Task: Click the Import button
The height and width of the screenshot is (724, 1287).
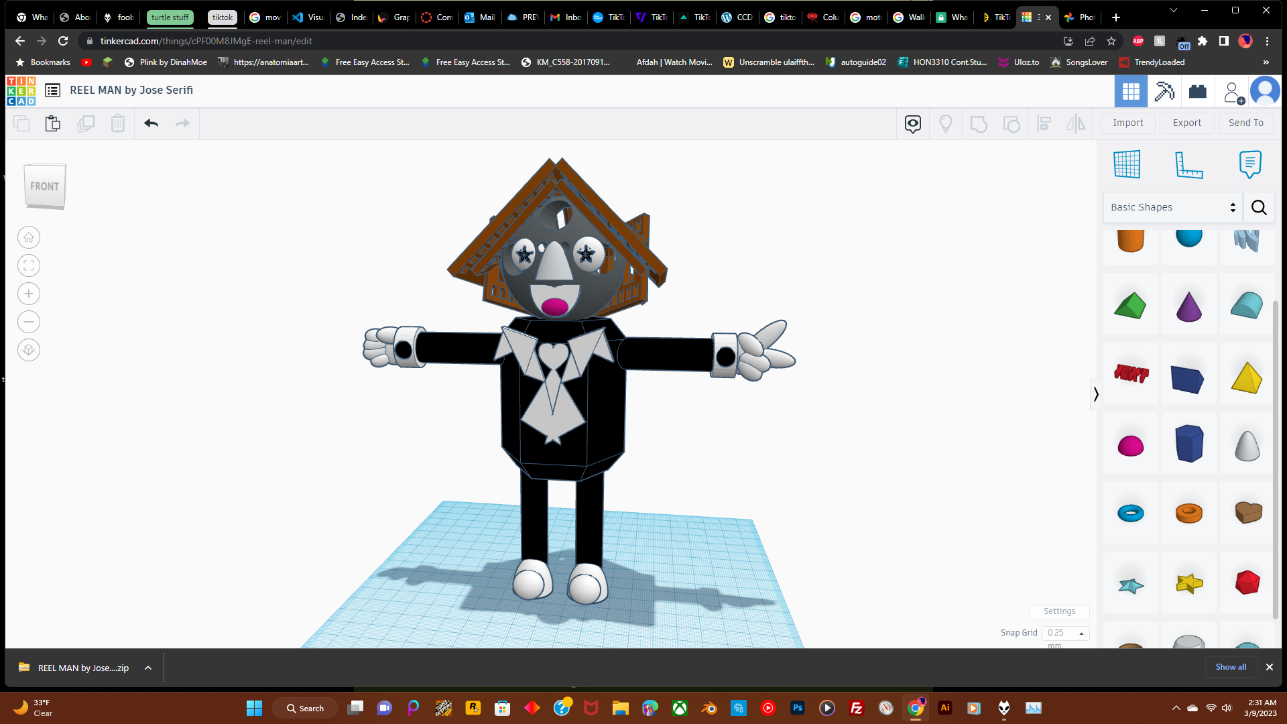Action: [x=1127, y=123]
